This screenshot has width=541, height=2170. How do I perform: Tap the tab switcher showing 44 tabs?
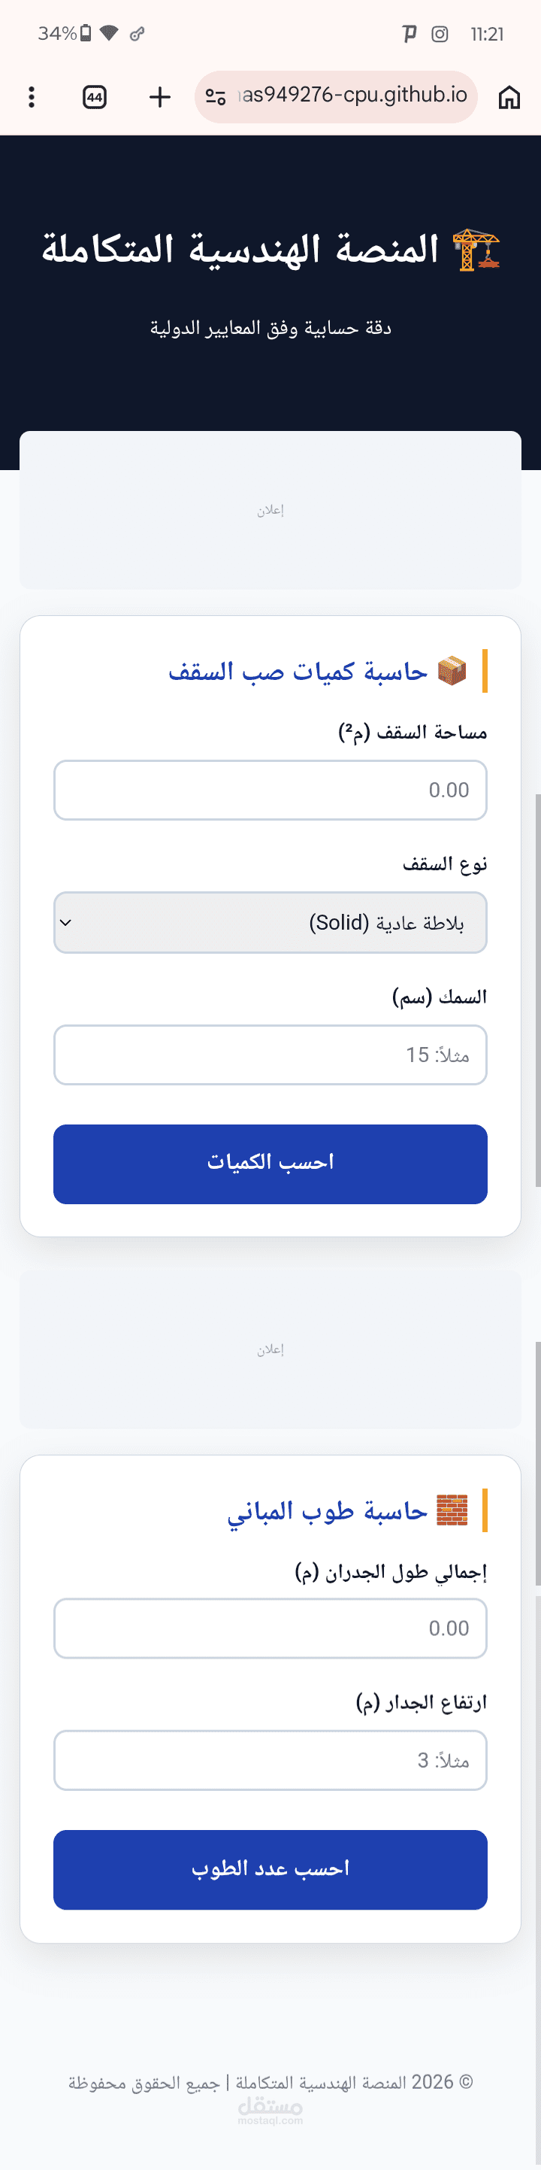[94, 97]
